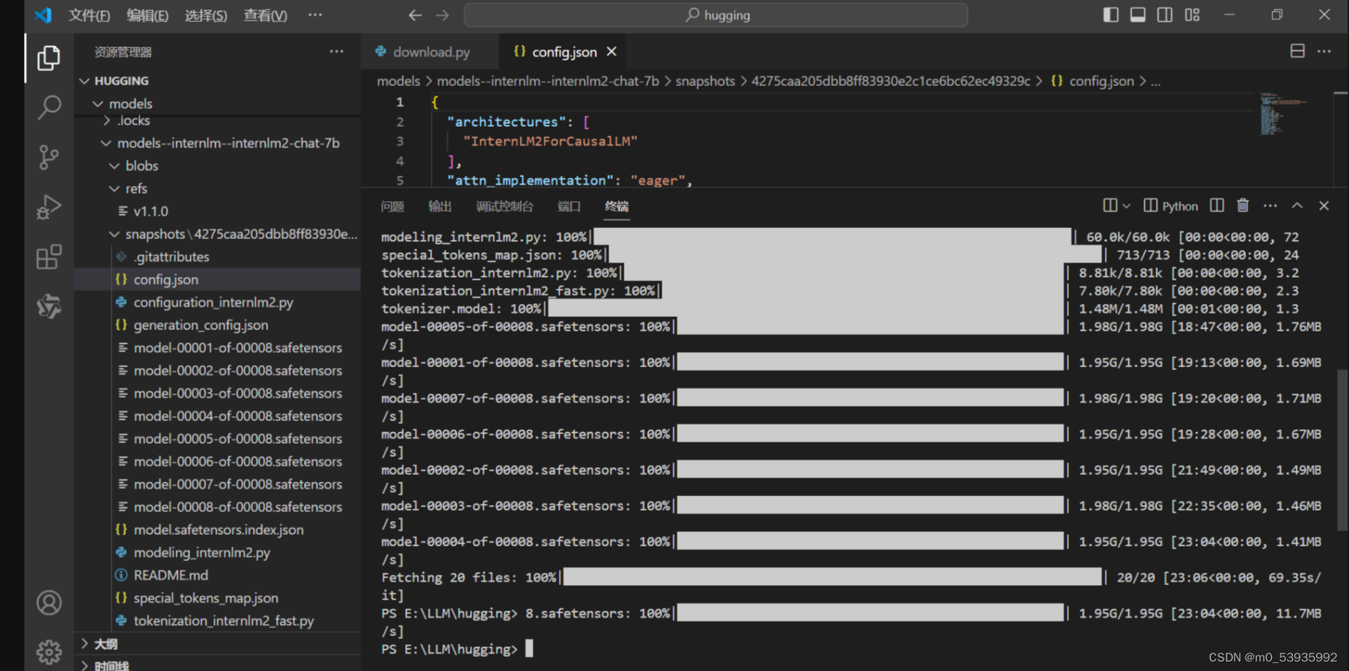Open the launch profile dropdown chevron in terminal
This screenshot has width=1349, height=671.
[x=1127, y=206]
